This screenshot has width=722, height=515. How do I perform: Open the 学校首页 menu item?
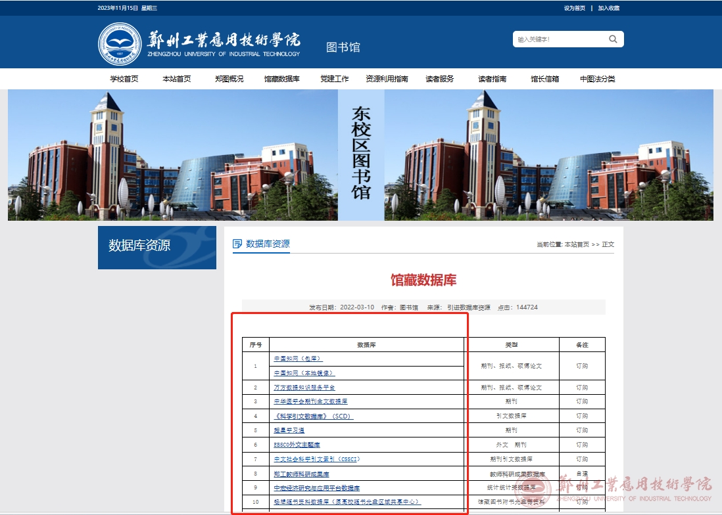click(x=124, y=79)
